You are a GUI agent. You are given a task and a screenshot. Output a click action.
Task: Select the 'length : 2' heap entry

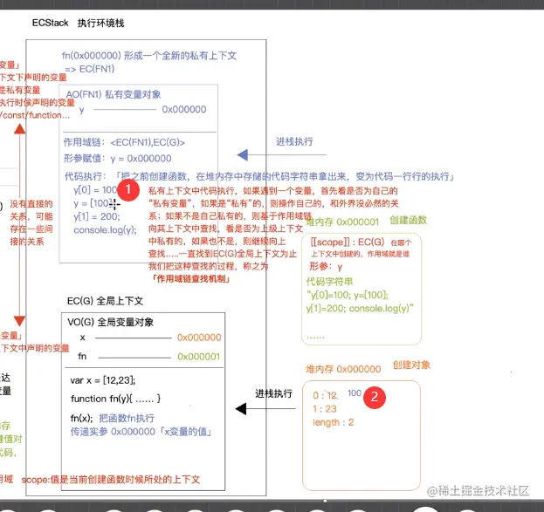tap(333, 422)
